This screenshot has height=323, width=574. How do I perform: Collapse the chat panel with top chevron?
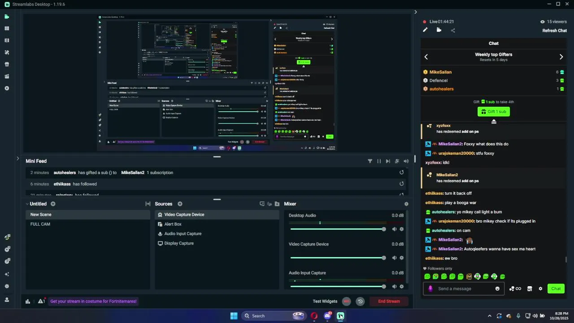tap(415, 12)
